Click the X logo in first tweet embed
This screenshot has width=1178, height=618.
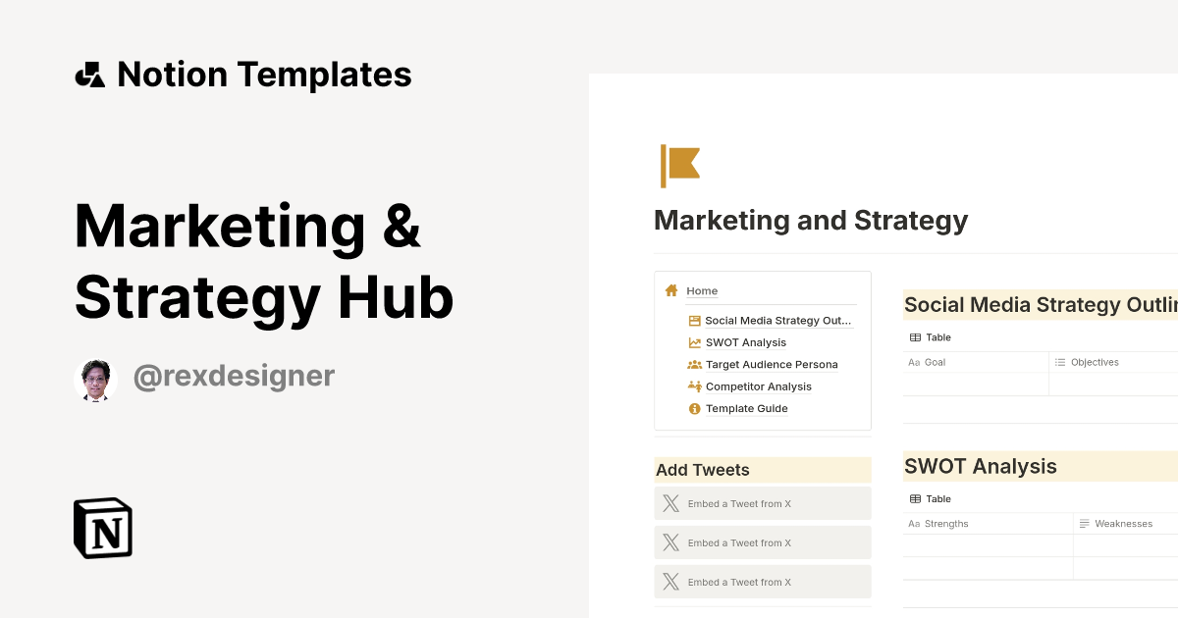(x=669, y=502)
